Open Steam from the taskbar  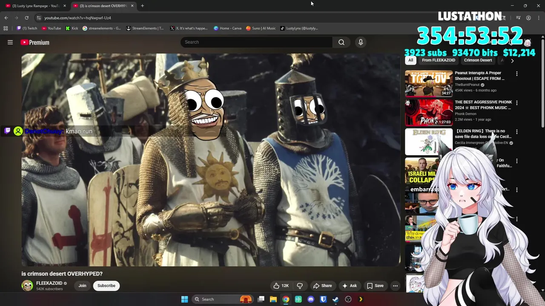click(x=336, y=299)
